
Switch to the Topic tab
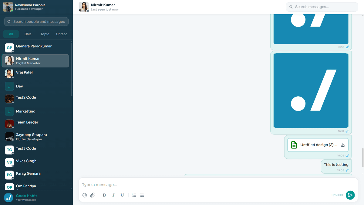coord(45,34)
